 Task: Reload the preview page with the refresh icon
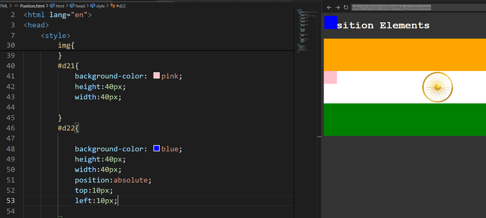pos(346,7)
